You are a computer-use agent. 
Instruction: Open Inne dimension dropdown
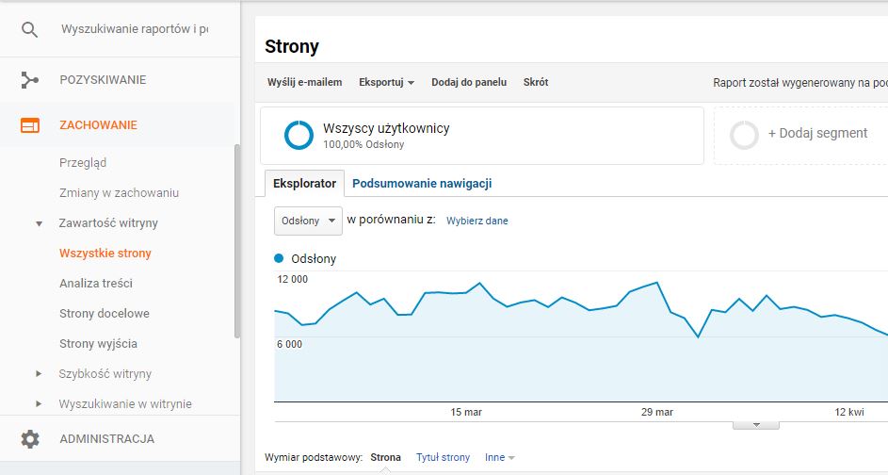[x=499, y=457]
